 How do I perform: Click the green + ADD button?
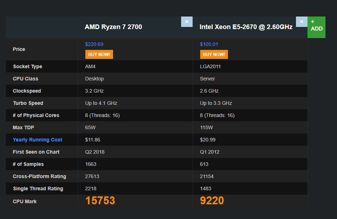(x=316, y=27)
